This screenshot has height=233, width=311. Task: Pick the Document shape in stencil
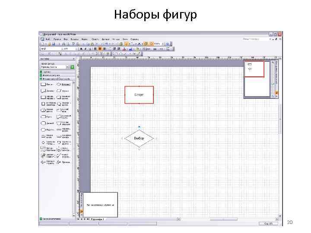tap(43, 91)
